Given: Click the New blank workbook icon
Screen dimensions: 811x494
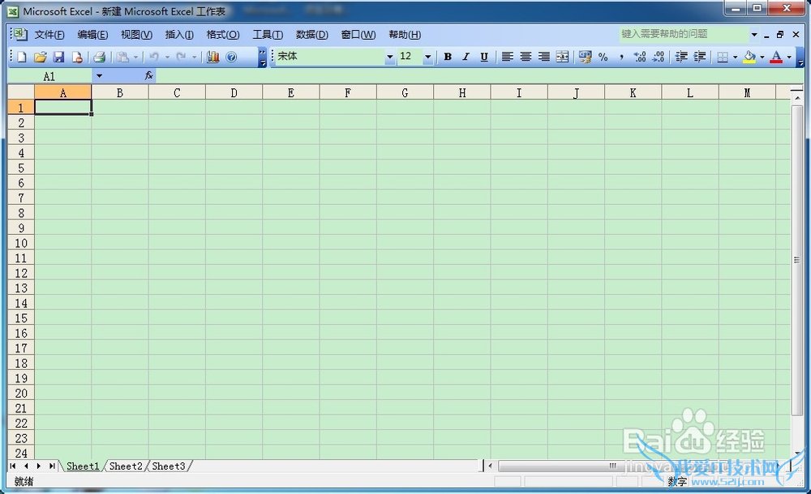Looking at the screenshot, I should [x=22, y=57].
